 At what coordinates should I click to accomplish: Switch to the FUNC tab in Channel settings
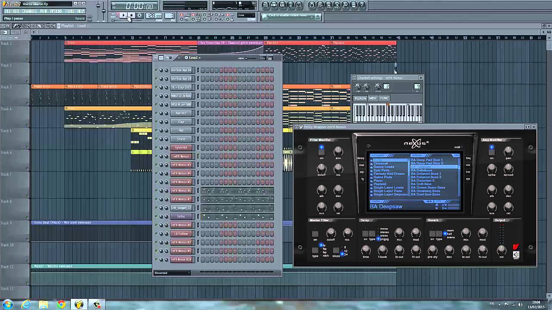(x=384, y=98)
